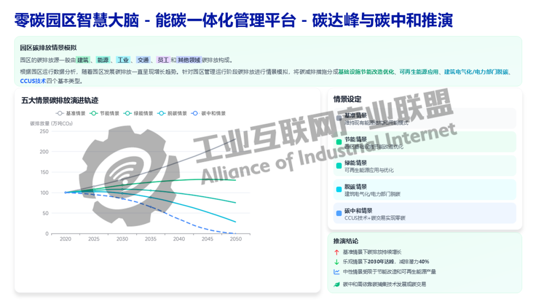The width and height of the screenshot is (536, 302).
Task: Toggle 脱碳情景 series in chart legend
Action: pyautogui.click(x=172, y=113)
